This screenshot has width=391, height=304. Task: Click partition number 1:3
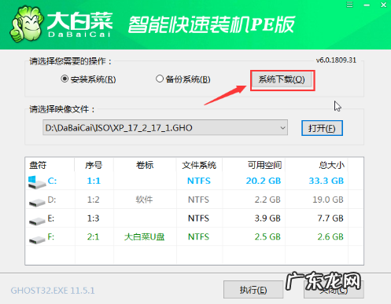coord(94,218)
